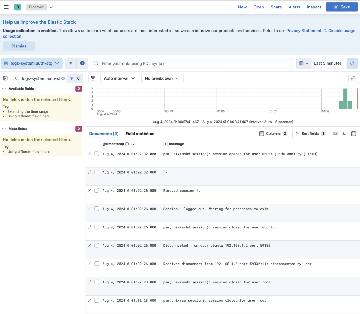Open the No breakdown dropdown
This screenshot has width=360, height=314.
(162, 78)
